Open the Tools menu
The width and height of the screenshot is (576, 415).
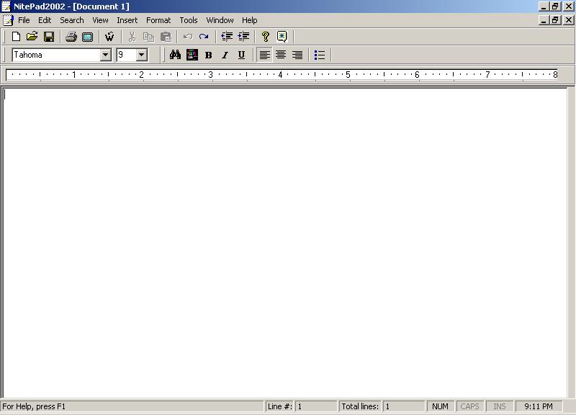point(189,20)
